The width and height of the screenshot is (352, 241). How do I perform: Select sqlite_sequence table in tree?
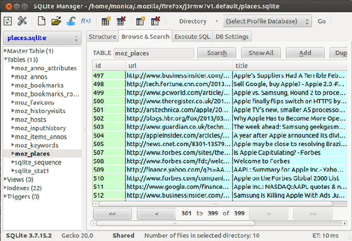click(38, 162)
